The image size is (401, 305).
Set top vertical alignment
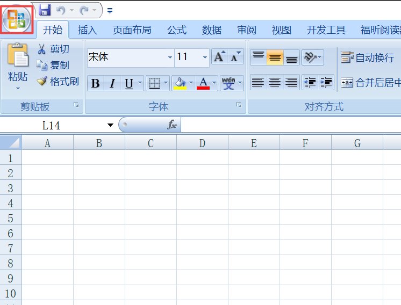[x=259, y=57]
